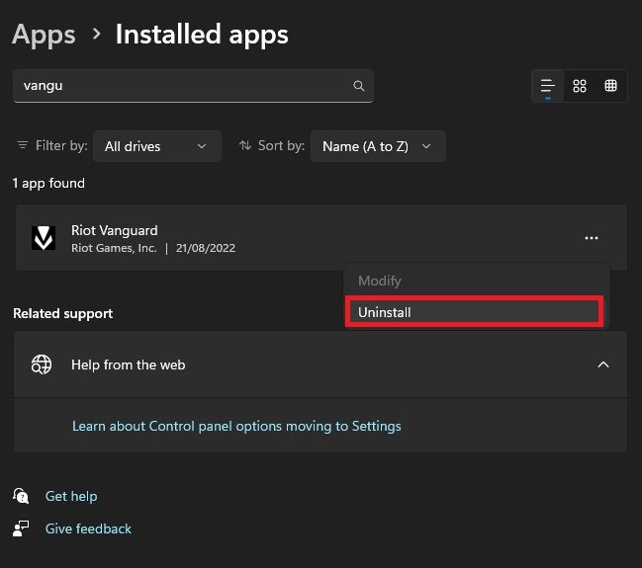The width and height of the screenshot is (642, 568).
Task: Switch to table view layout
Action: click(x=610, y=86)
